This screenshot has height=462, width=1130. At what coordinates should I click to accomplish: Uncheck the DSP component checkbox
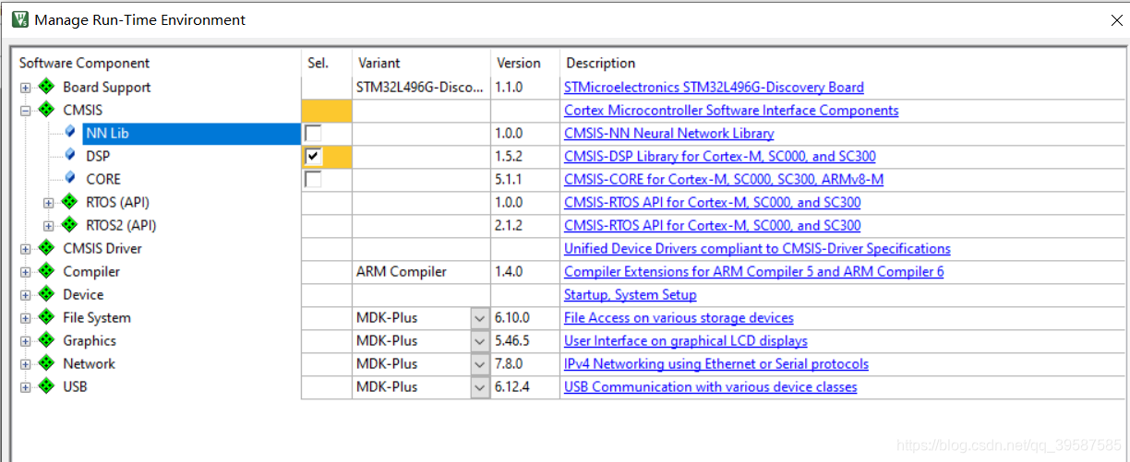[314, 156]
